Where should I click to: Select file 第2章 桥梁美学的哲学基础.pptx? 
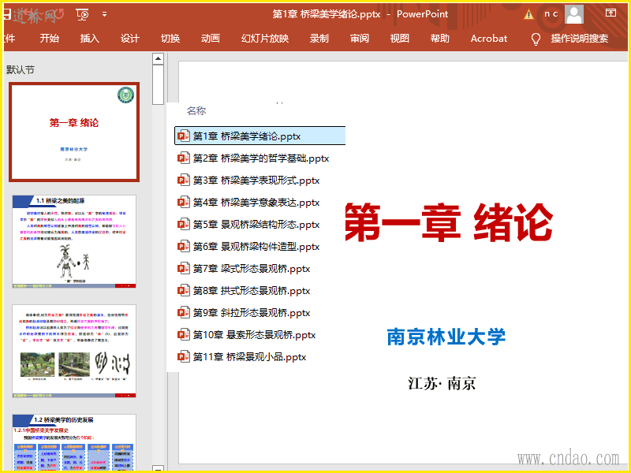[253, 158]
